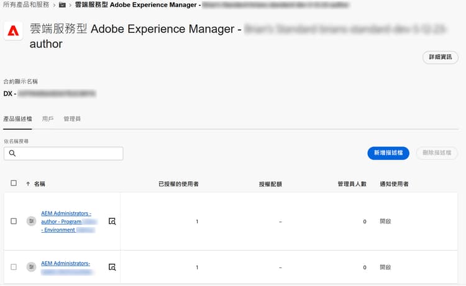Check the first AEM Administrators row checkbox
Image resolution: width=466 pixels, height=286 pixels.
(x=14, y=221)
